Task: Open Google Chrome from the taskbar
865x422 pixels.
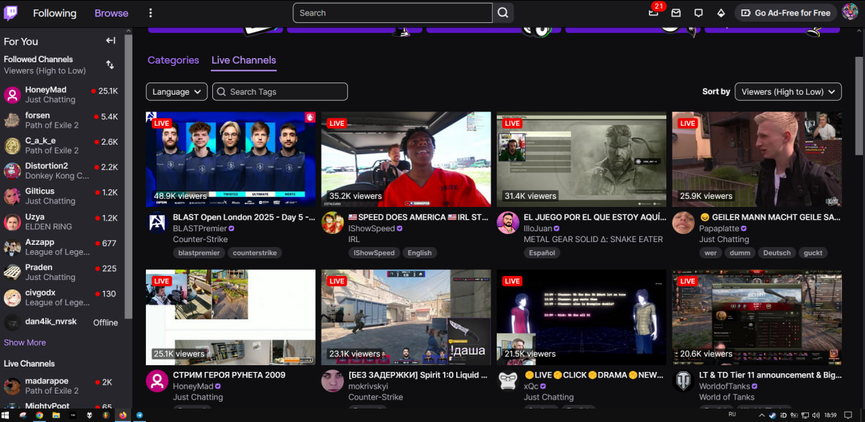Action: coord(39,415)
